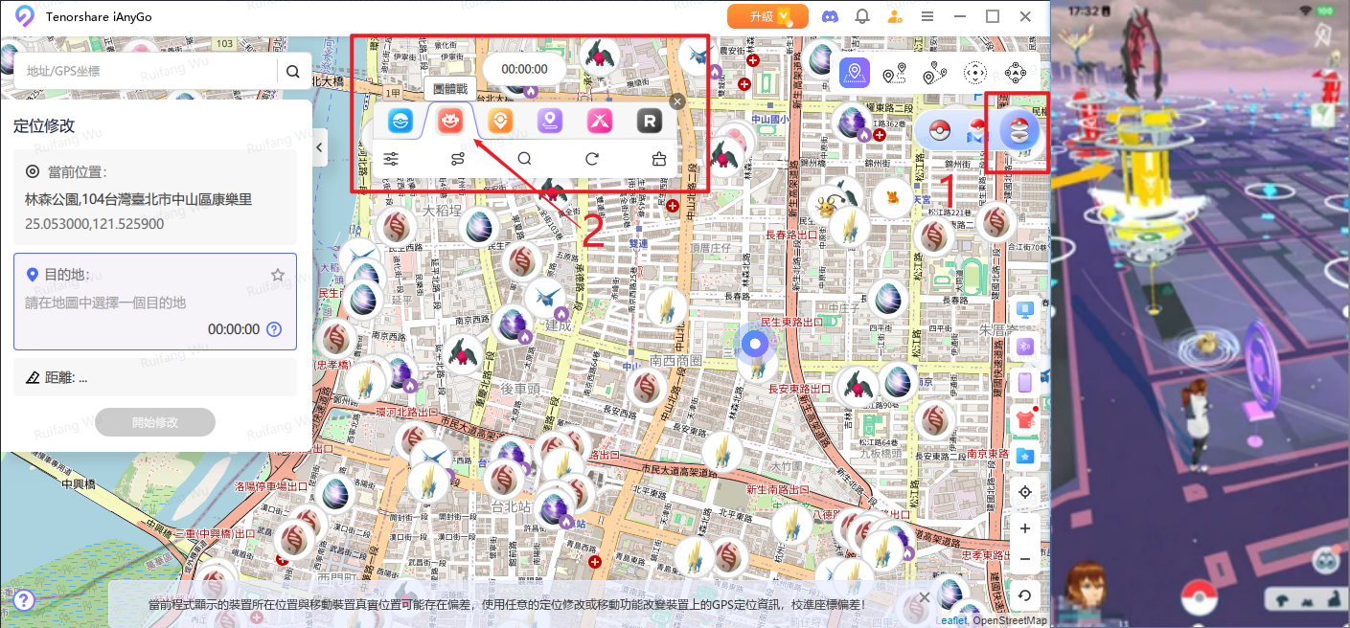Tap the binoculars icon in game
This screenshot has height=628, width=1350.
pyautogui.click(x=1325, y=559)
